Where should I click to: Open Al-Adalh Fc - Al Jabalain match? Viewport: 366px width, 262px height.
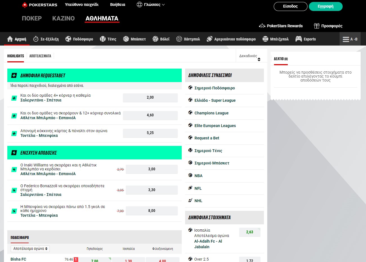[x=208, y=244]
